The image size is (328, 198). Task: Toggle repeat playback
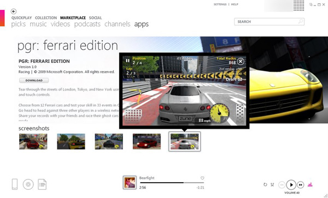coord(265,184)
